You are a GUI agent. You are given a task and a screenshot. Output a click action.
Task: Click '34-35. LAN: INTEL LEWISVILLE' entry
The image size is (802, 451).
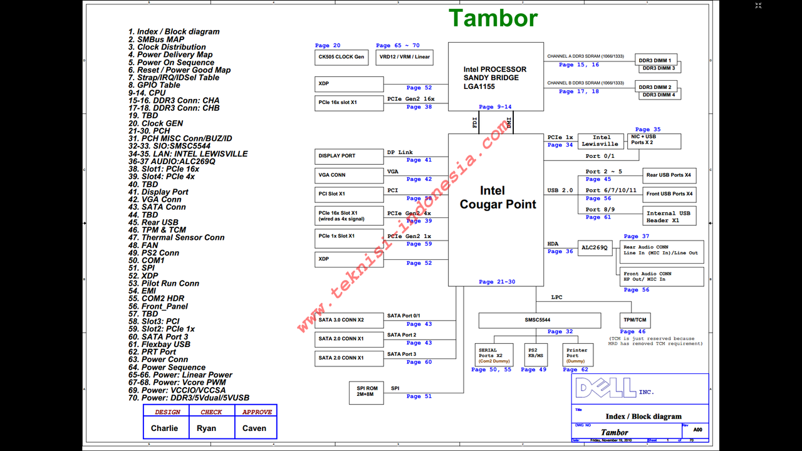(188, 153)
